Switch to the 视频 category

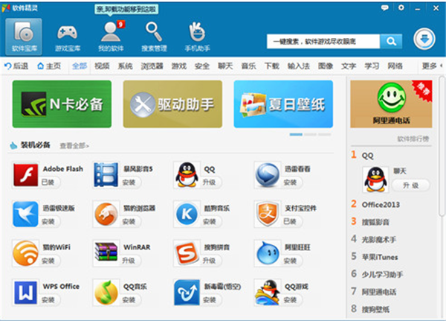click(x=102, y=66)
